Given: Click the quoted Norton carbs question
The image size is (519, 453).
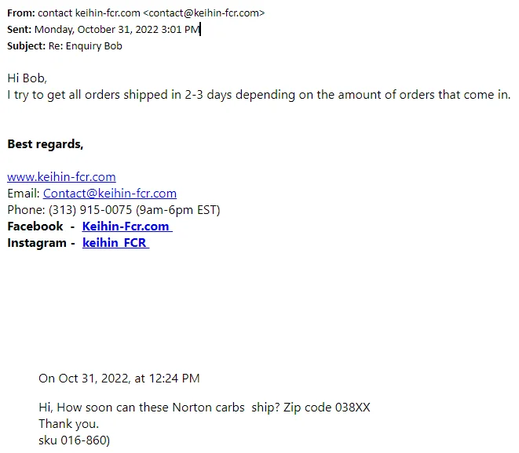Looking at the screenshot, I should click(204, 408).
